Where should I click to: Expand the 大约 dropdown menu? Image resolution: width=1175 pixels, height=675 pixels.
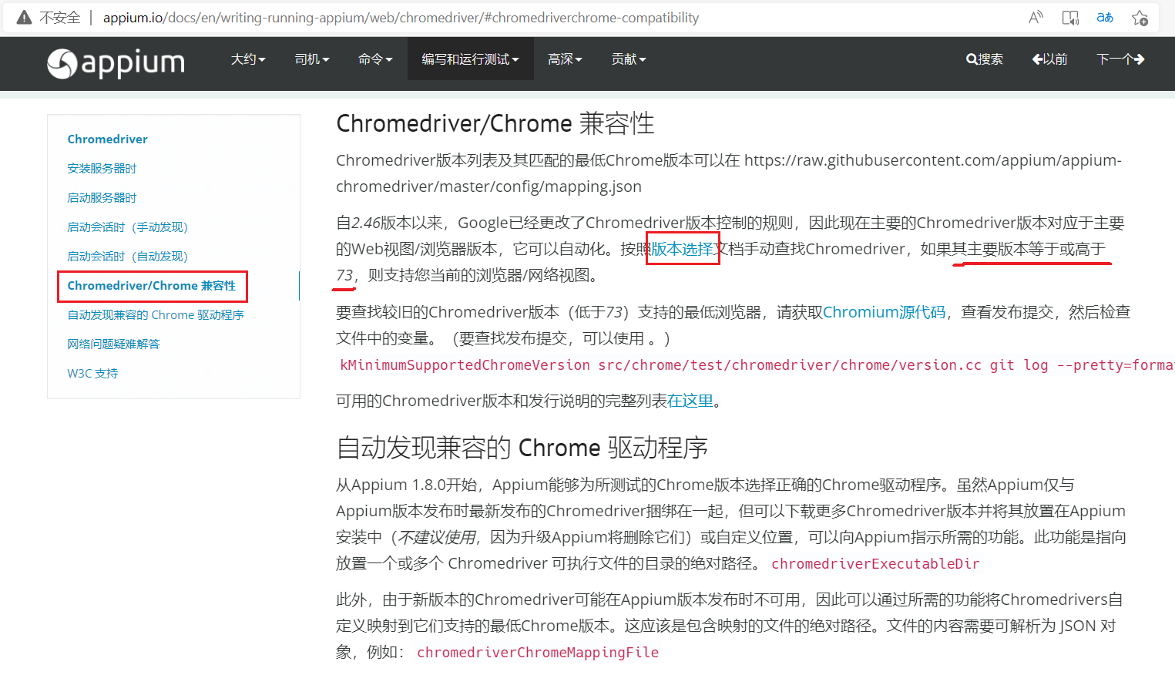pyautogui.click(x=248, y=59)
